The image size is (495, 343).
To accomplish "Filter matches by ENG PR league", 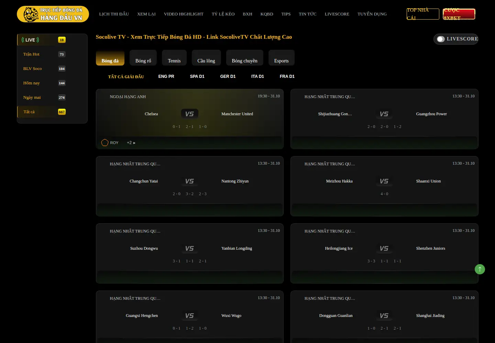I will coord(166,76).
